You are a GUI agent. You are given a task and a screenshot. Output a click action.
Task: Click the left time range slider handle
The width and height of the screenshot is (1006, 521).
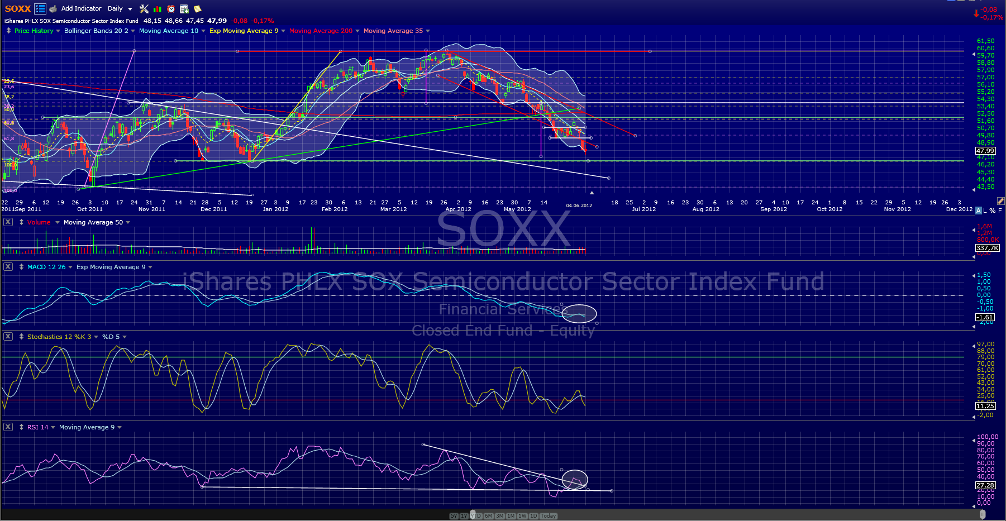click(x=473, y=514)
